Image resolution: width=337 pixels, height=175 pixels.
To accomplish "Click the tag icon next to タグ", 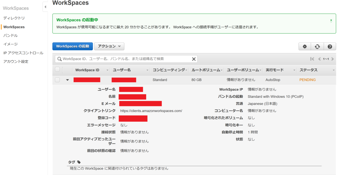I will click(79, 162).
